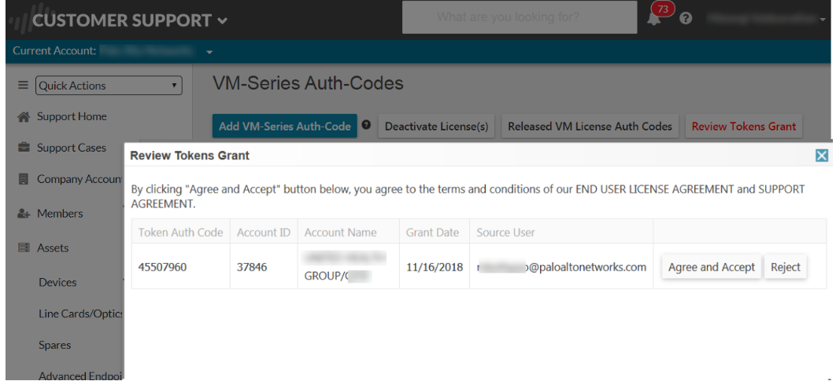The height and width of the screenshot is (381, 836).
Task: Click the Assets list icon
Action: [x=24, y=248]
